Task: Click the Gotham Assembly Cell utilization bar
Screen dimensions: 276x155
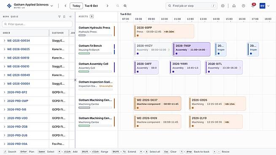Action: coord(95,72)
